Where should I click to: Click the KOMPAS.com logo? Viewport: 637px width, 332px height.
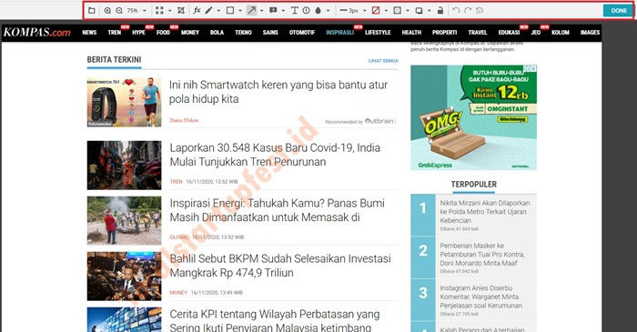pos(37,32)
